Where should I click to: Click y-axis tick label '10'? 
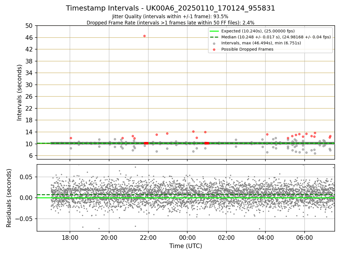[x=30, y=144]
